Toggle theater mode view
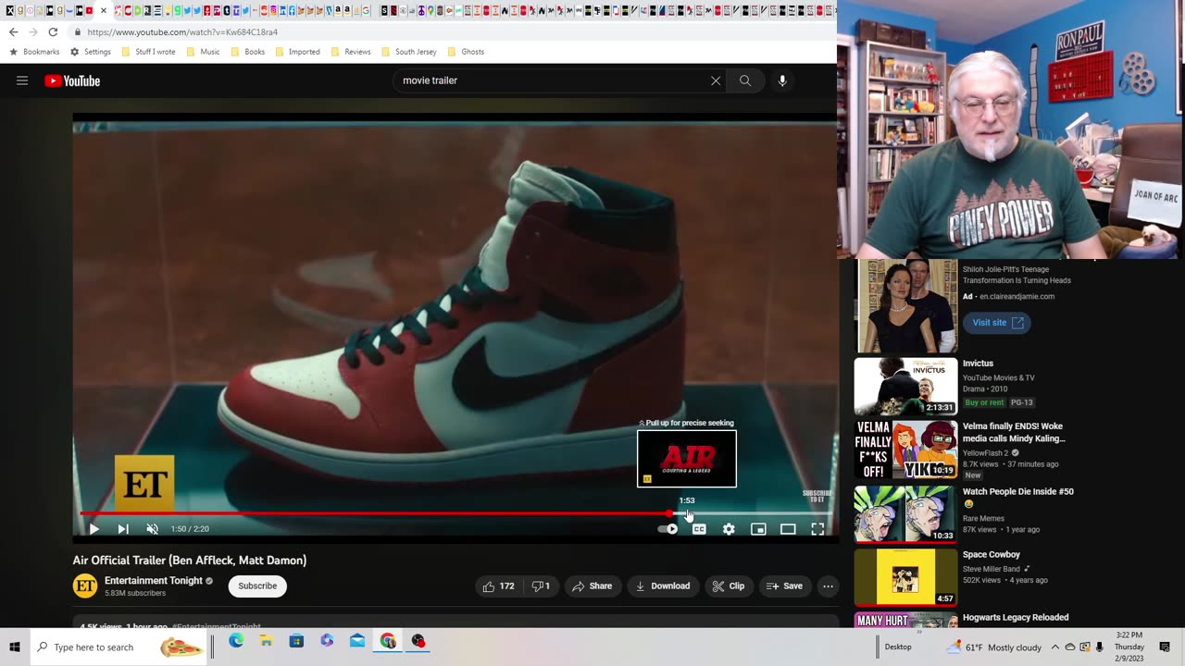Viewport: 1185px width, 666px height. tap(788, 529)
